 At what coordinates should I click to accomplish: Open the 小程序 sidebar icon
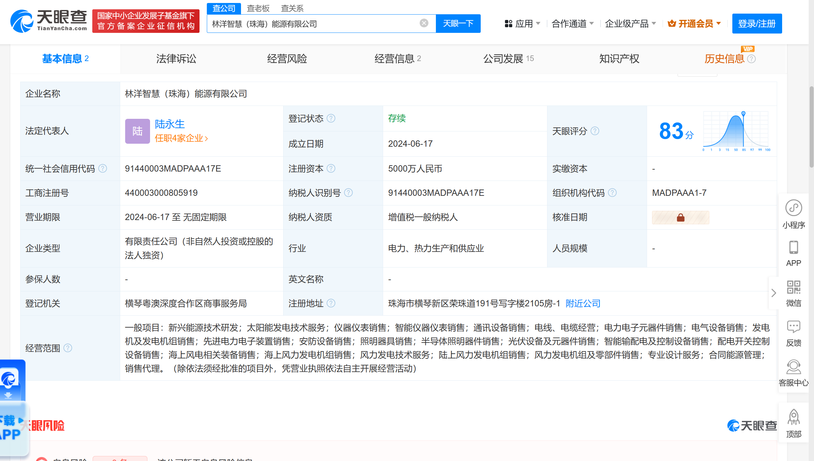tap(794, 214)
